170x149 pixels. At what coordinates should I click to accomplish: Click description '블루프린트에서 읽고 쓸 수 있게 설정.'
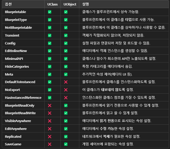[110, 113]
